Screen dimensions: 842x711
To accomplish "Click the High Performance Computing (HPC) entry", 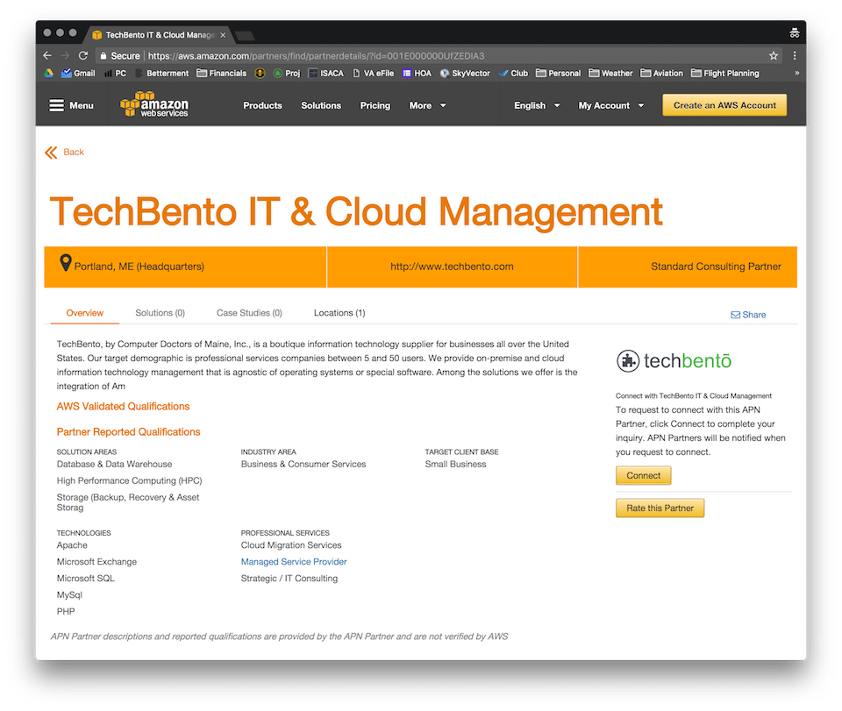I will pyautogui.click(x=130, y=480).
